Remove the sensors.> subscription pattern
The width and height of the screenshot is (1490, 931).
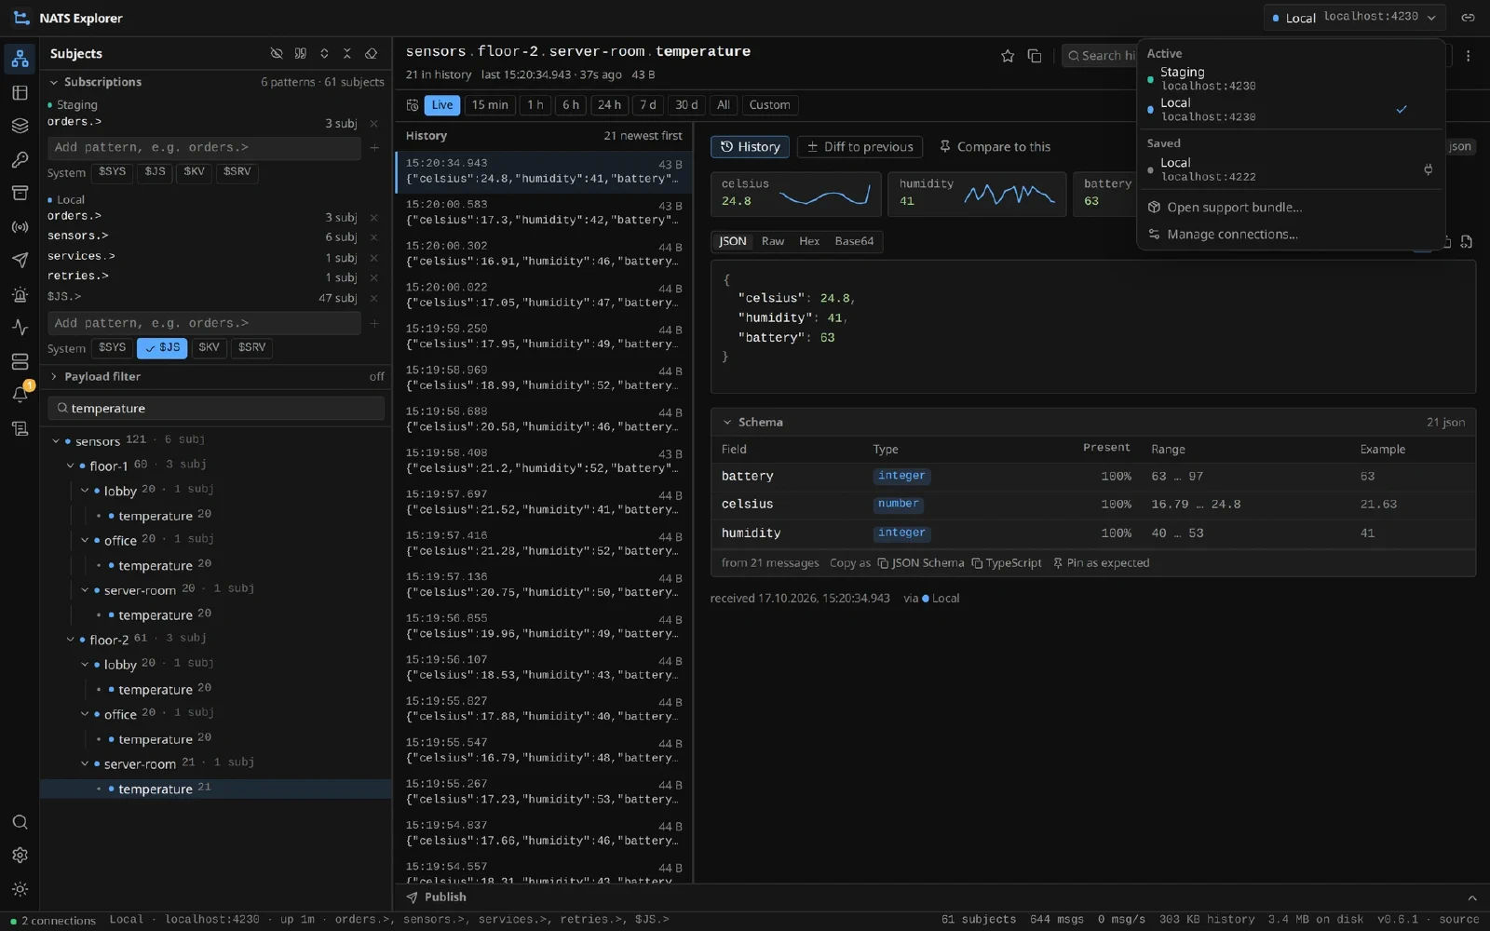[x=373, y=236]
